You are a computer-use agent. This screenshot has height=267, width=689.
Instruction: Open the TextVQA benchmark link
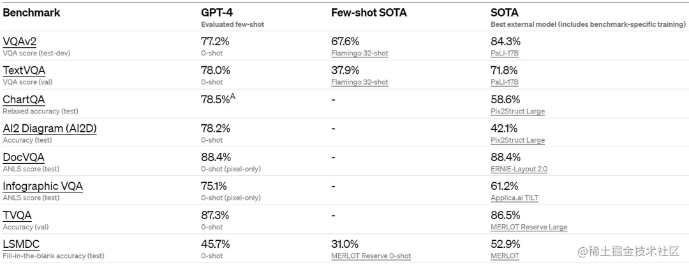coord(24,71)
